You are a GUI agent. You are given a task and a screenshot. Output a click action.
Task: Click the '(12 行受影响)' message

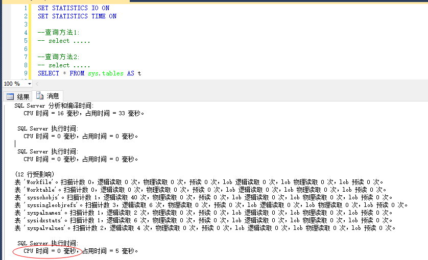[35, 174]
